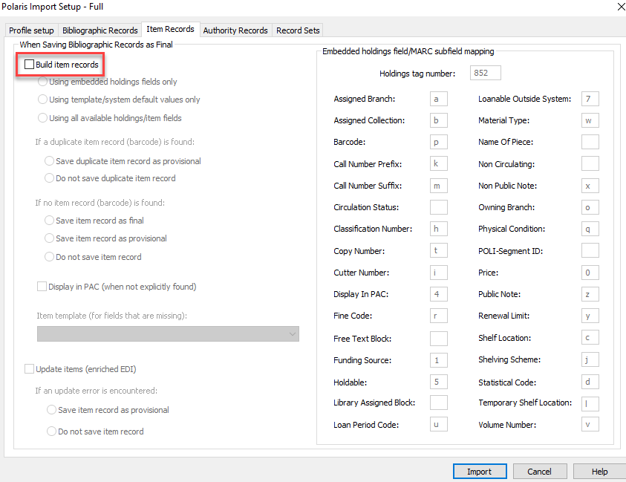626x482 pixels.
Task: Click the Import button
Action: pyautogui.click(x=479, y=472)
